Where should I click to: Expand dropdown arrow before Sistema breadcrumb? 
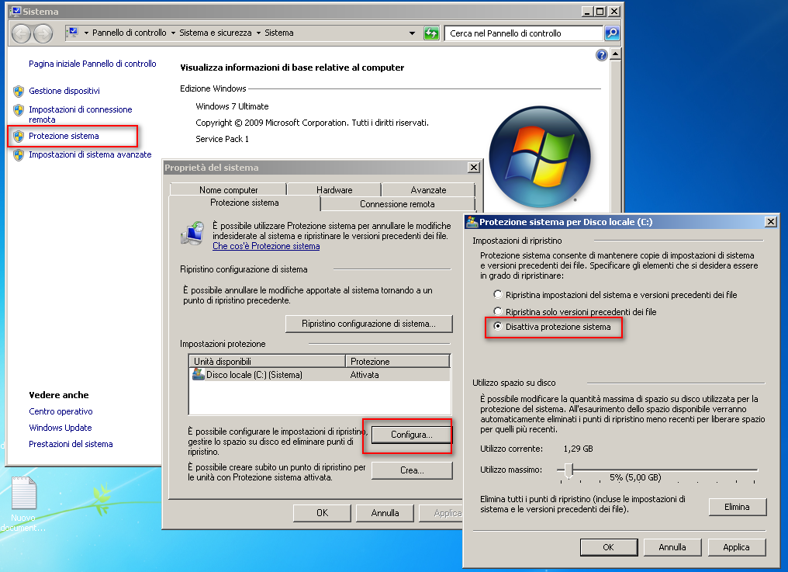click(x=258, y=33)
